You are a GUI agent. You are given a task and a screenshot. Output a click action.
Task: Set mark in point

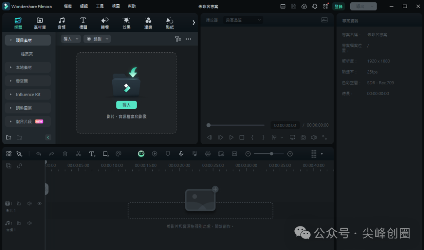coord(252,138)
